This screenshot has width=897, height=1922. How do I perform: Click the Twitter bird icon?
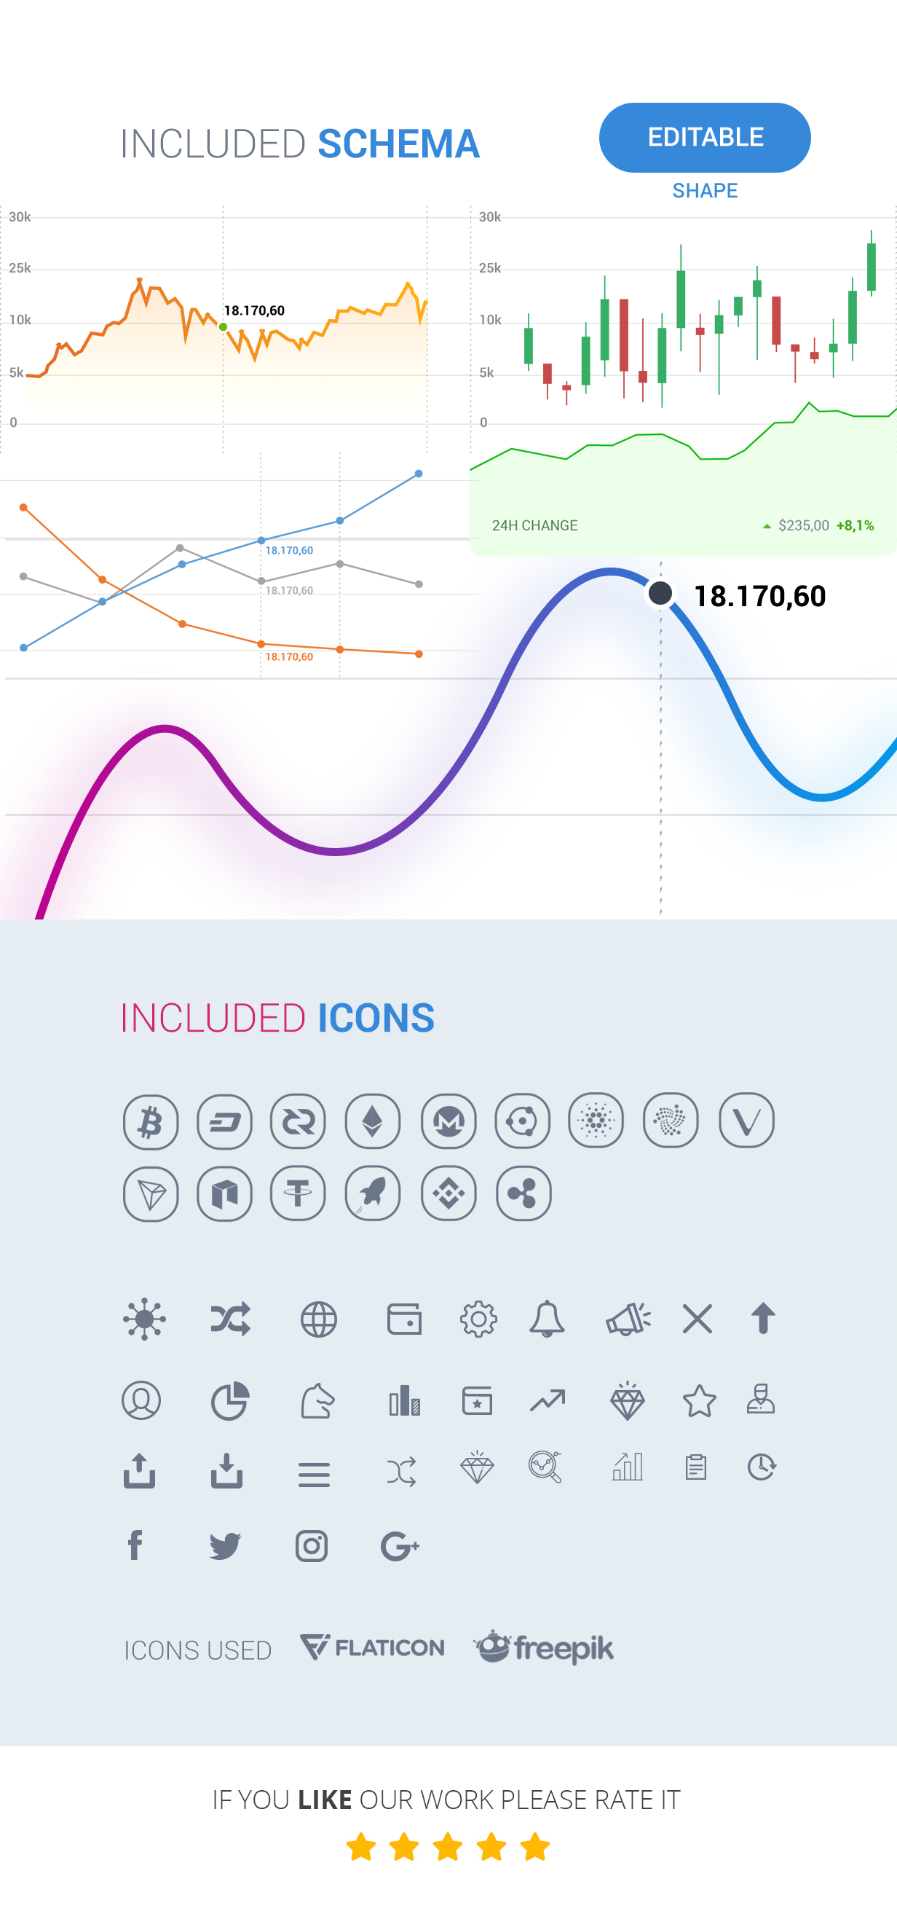pos(224,1546)
